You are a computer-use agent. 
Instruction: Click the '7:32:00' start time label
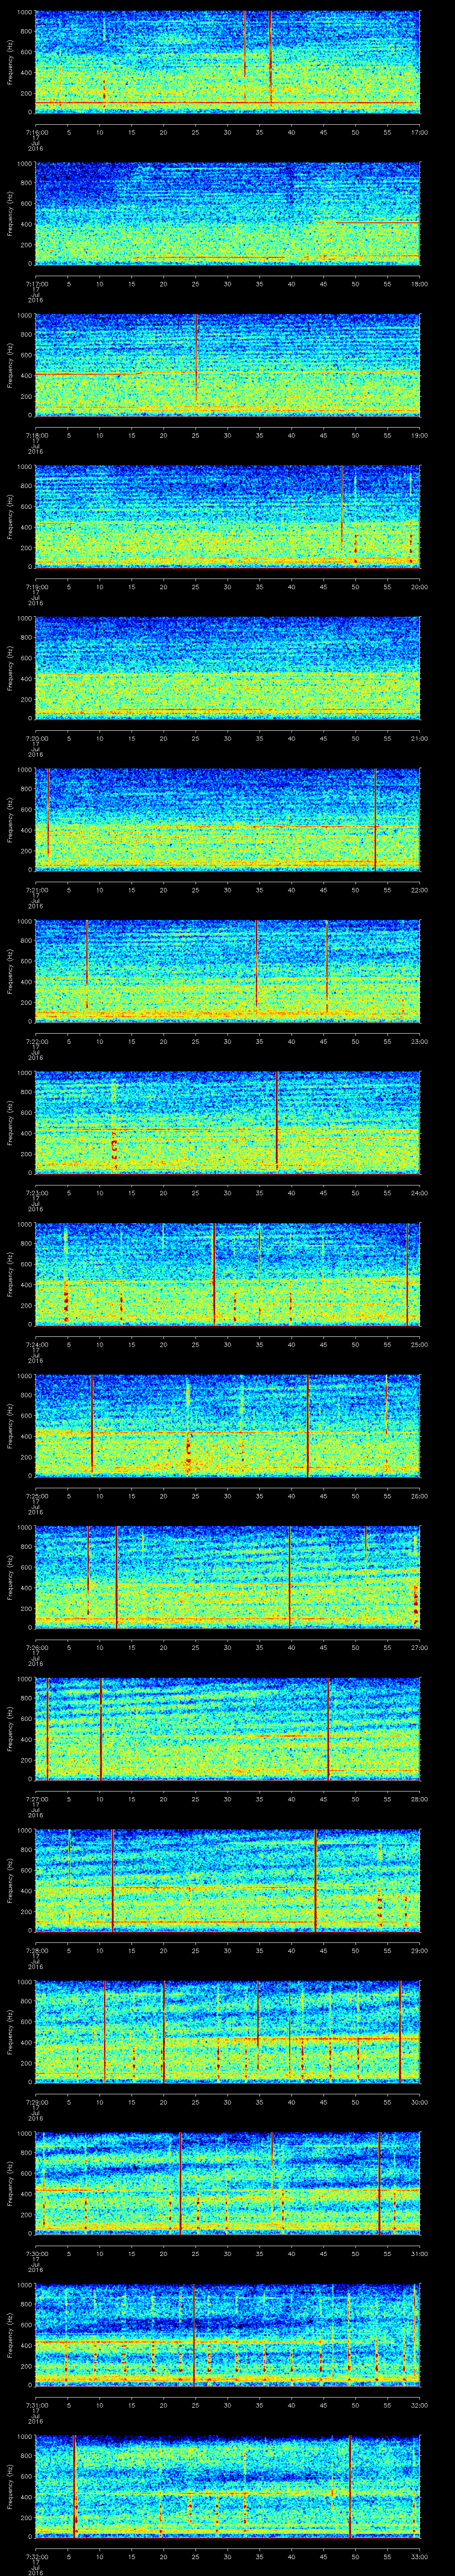pos(36,2556)
